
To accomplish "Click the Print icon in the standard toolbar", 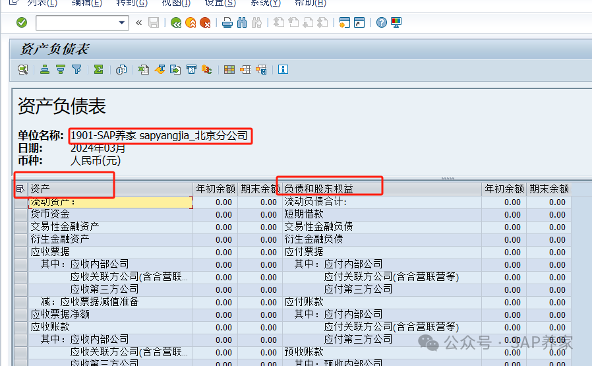I will 227,22.
